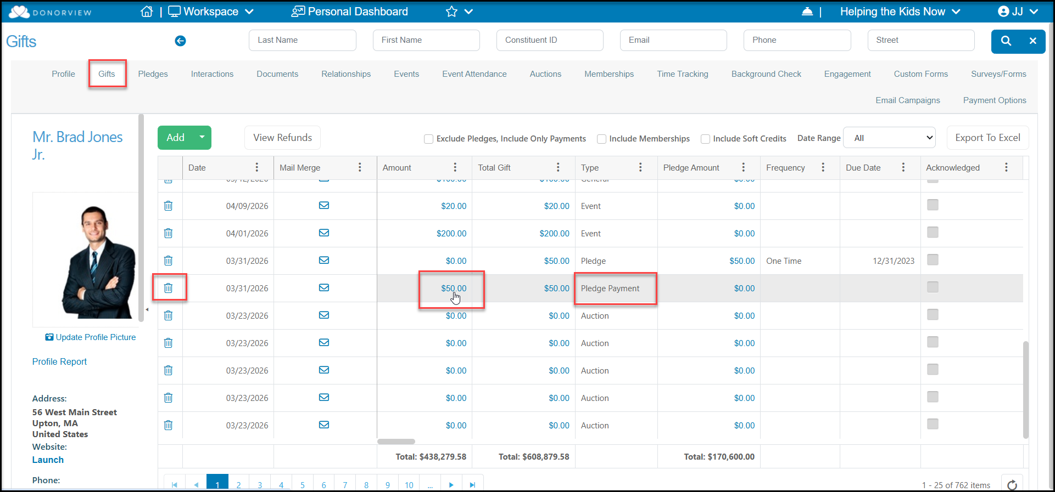1055x492 pixels.
Task: Toggle Acknowledged for the Pledge row
Action: click(x=933, y=259)
